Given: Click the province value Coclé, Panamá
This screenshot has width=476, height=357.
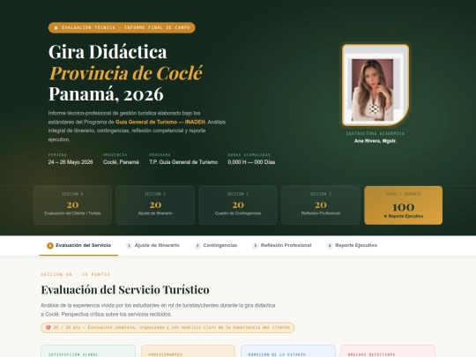Looking at the screenshot, I should [x=121, y=162].
